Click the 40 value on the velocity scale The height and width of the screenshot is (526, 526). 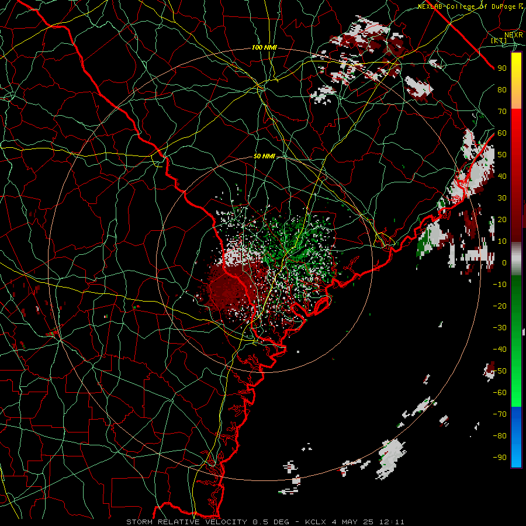(x=502, y=176)
